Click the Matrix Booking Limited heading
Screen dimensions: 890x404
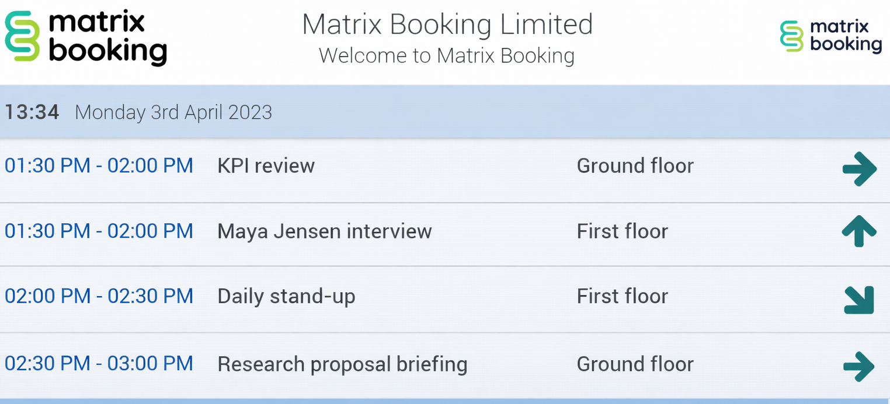point(447,25)
